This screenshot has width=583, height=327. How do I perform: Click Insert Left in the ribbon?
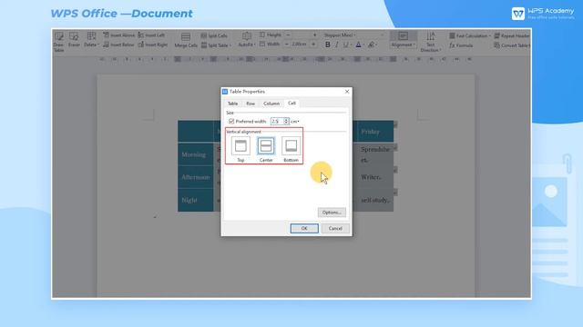[151, 35]
